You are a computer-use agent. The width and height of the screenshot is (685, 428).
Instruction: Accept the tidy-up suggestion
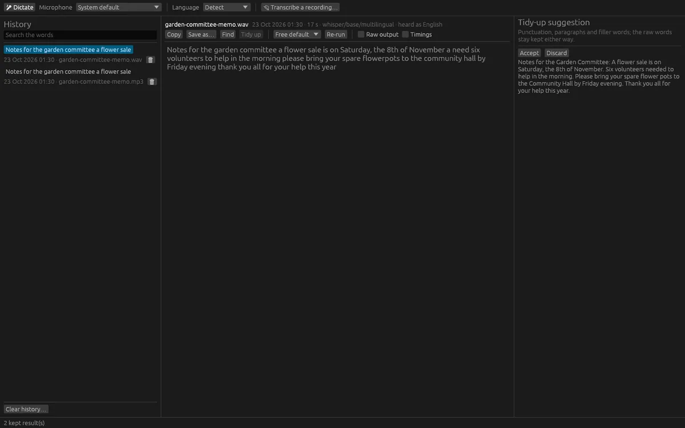(x=529, y=53)
